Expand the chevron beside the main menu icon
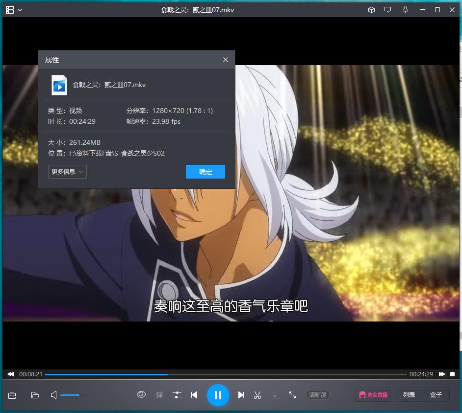Viewport: 462px width, 413px height. 20,10
